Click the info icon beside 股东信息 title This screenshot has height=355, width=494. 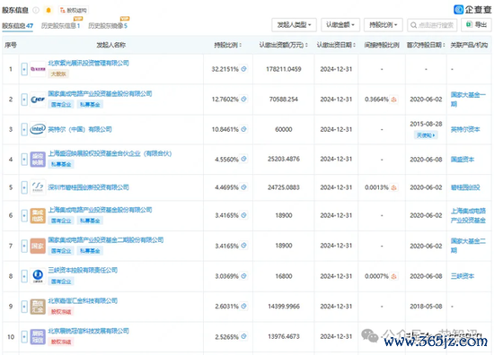(36, 11)
